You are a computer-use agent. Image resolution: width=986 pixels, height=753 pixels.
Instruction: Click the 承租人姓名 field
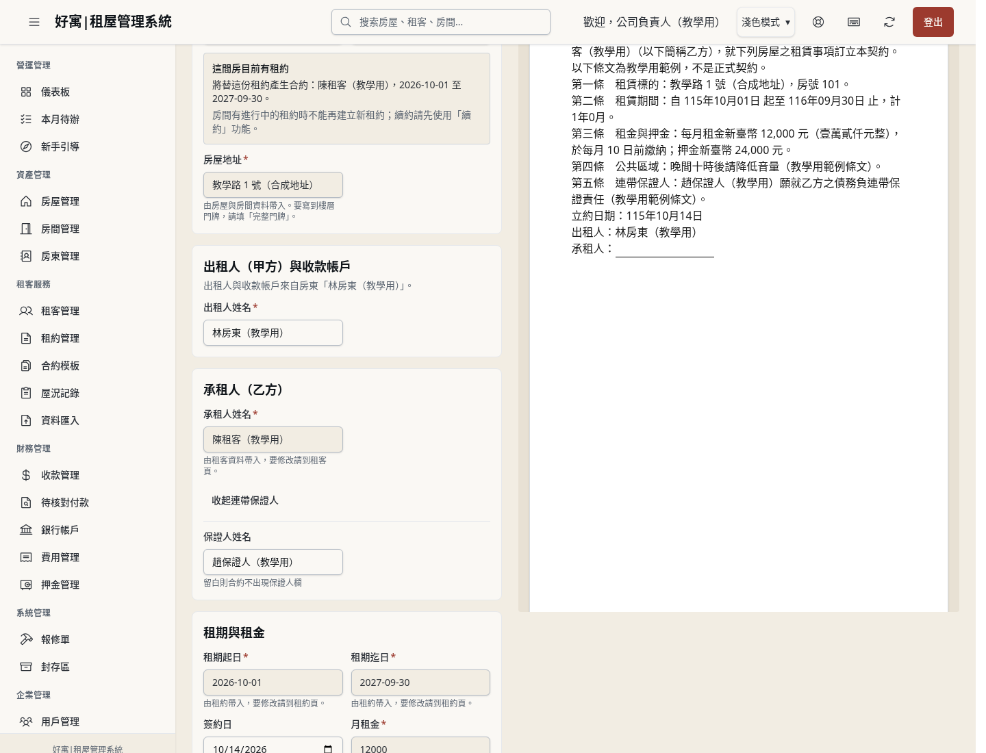273,439
